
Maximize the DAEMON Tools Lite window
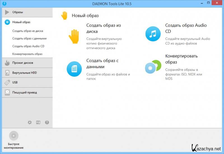click(208, 3)
